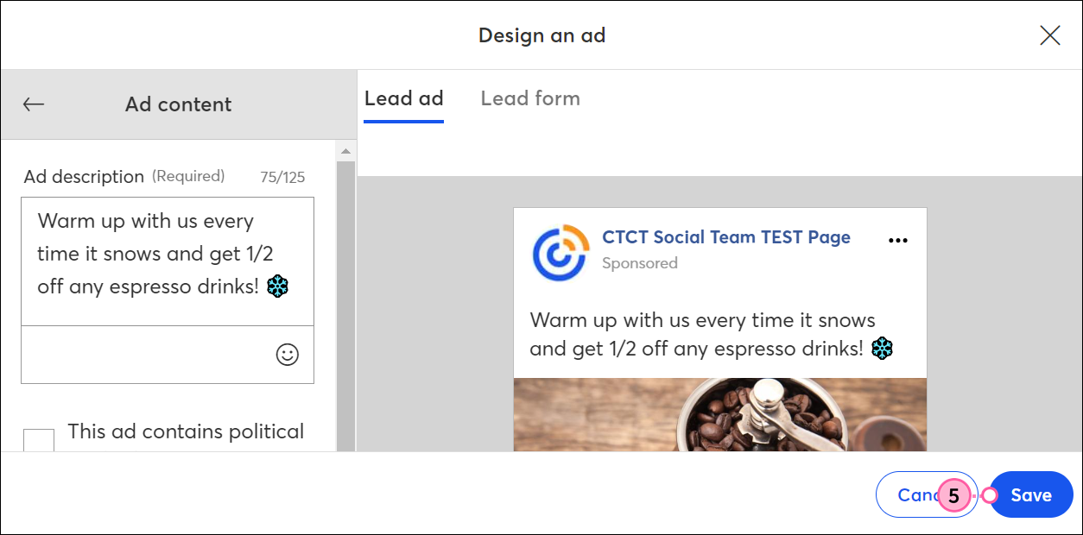Viewport: 1083px width, 535px height.
Task: Click the 'Ad description' field label
Action: (x=84, y=177)
